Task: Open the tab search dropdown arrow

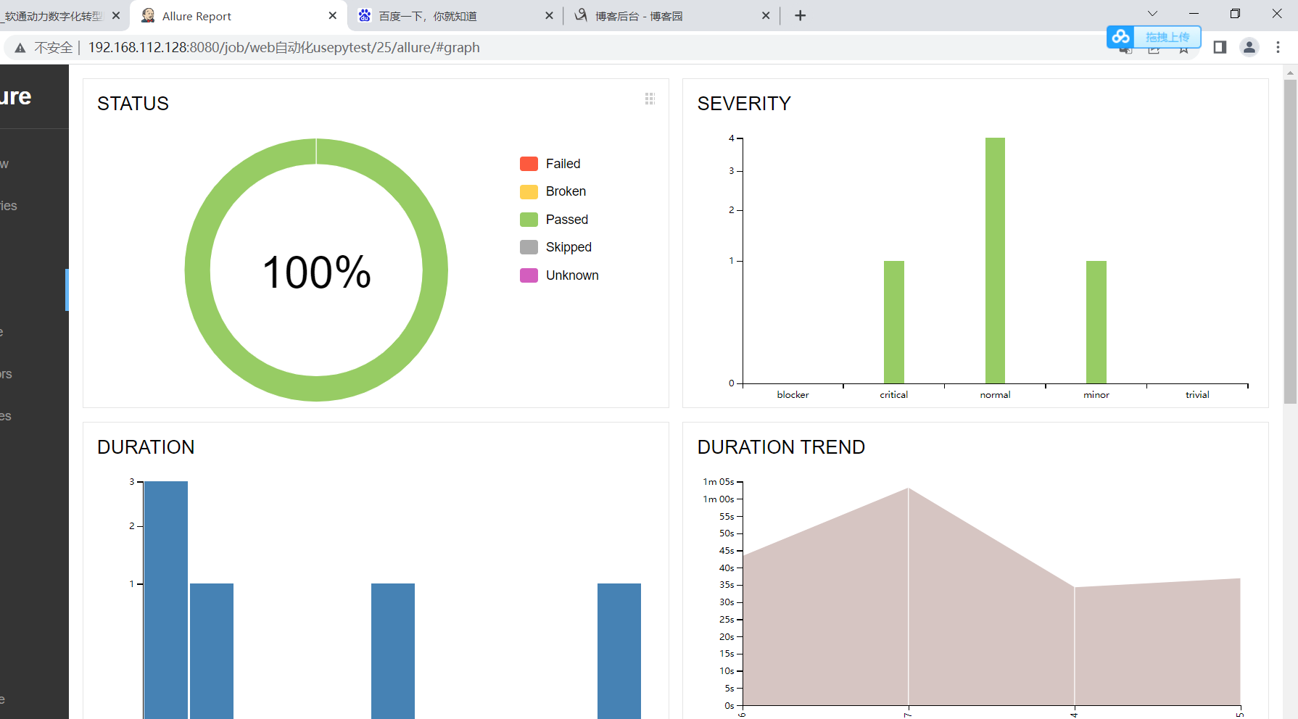Action: click(x=1152, y=14)
